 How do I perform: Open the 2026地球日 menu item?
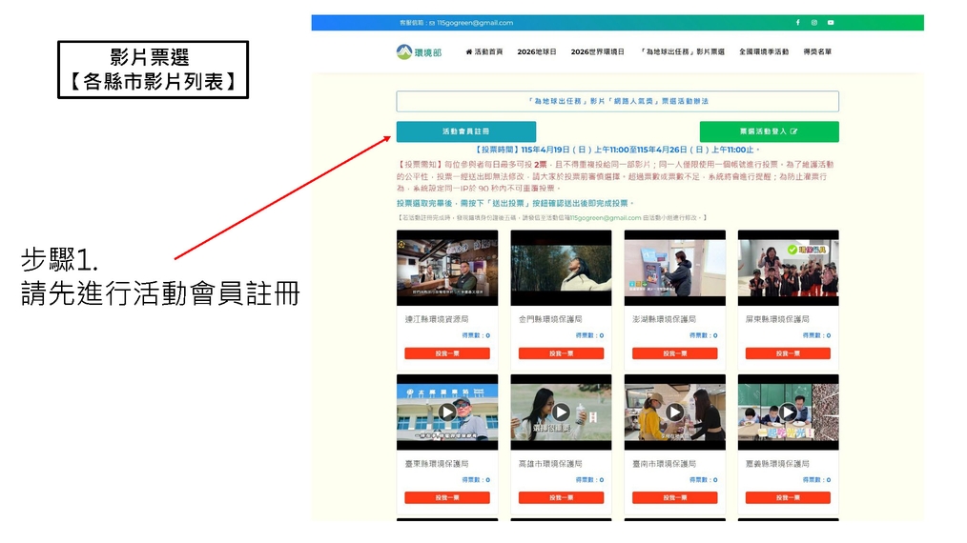point(536,51)
